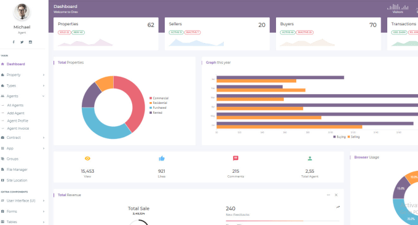Open Michael's Facebook social icon
Image resolution: width=418 pixels, height=225 pixels.
tap(14, 42)
